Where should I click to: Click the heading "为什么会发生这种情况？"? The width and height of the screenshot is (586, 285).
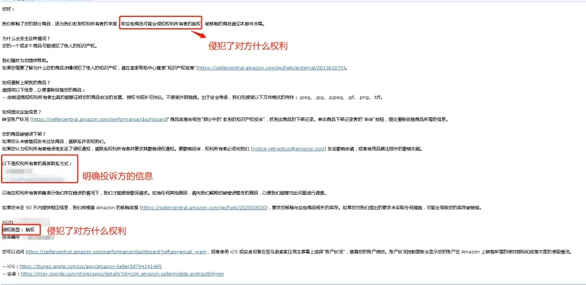click(26, 39)
